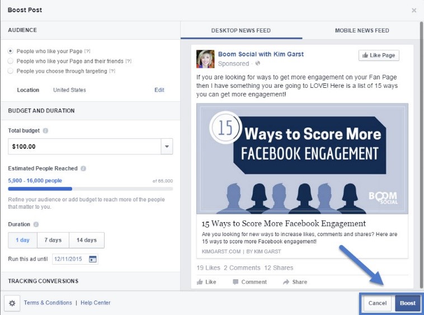View the 19 Likes count
Viewport: 424px width, 315px height.
click(x=208, y=268)
